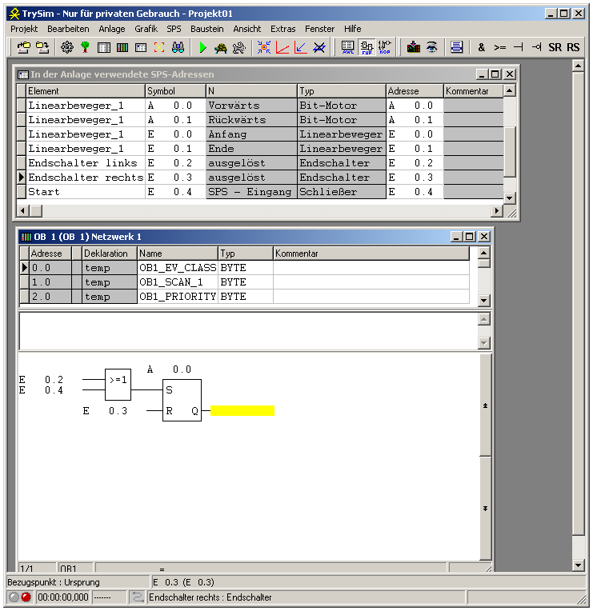
Task: Open the Baustein menu
Action: pyautogui.click(x=206, y=28)
